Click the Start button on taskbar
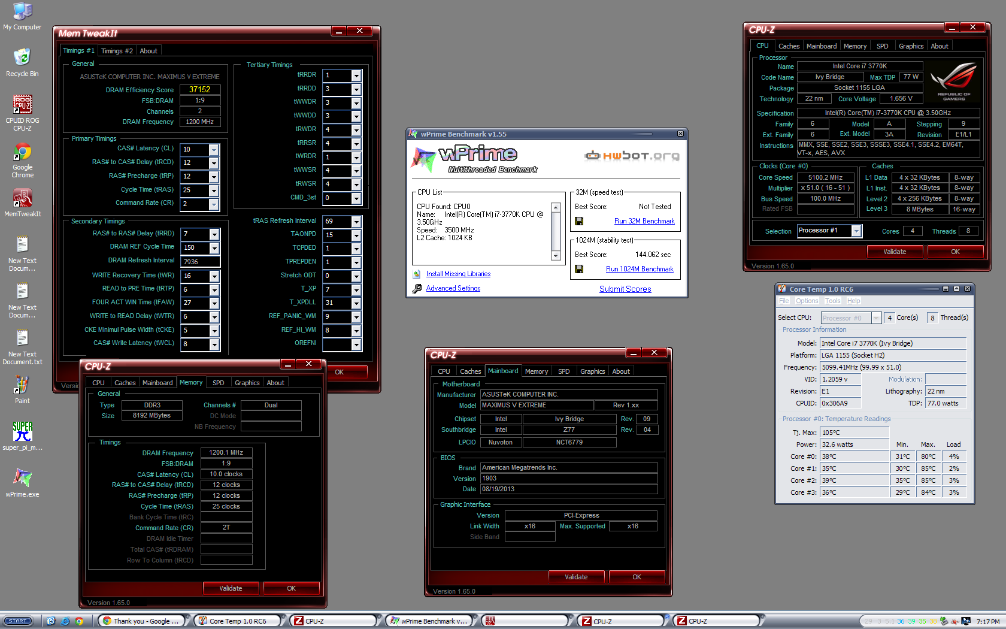Image resolution: width=1006 pixels, height=629 pixels. tap(18, 621)
